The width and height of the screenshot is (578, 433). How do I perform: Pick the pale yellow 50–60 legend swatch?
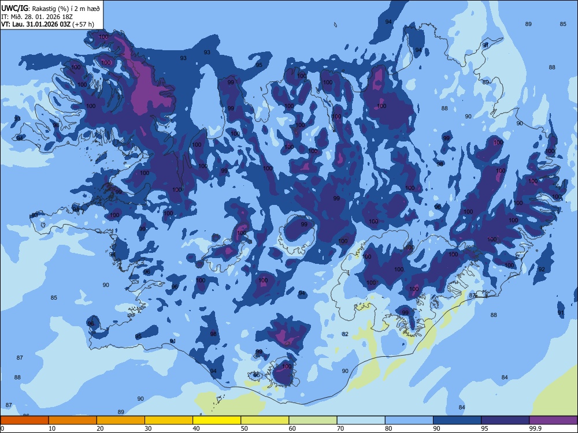tap(265, 420)
